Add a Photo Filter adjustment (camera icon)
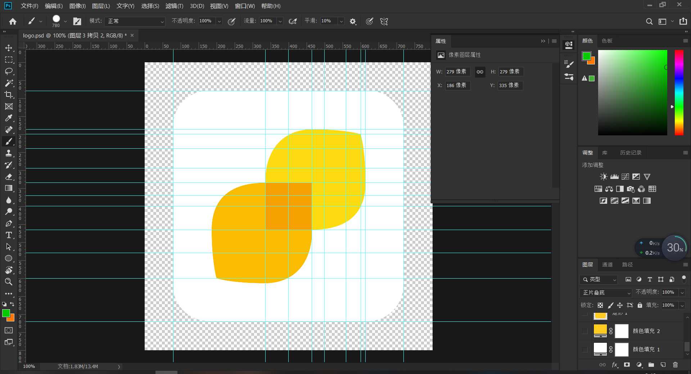Image resolution: width=691 pixels, height=374 pixels. tap(631, 189)
